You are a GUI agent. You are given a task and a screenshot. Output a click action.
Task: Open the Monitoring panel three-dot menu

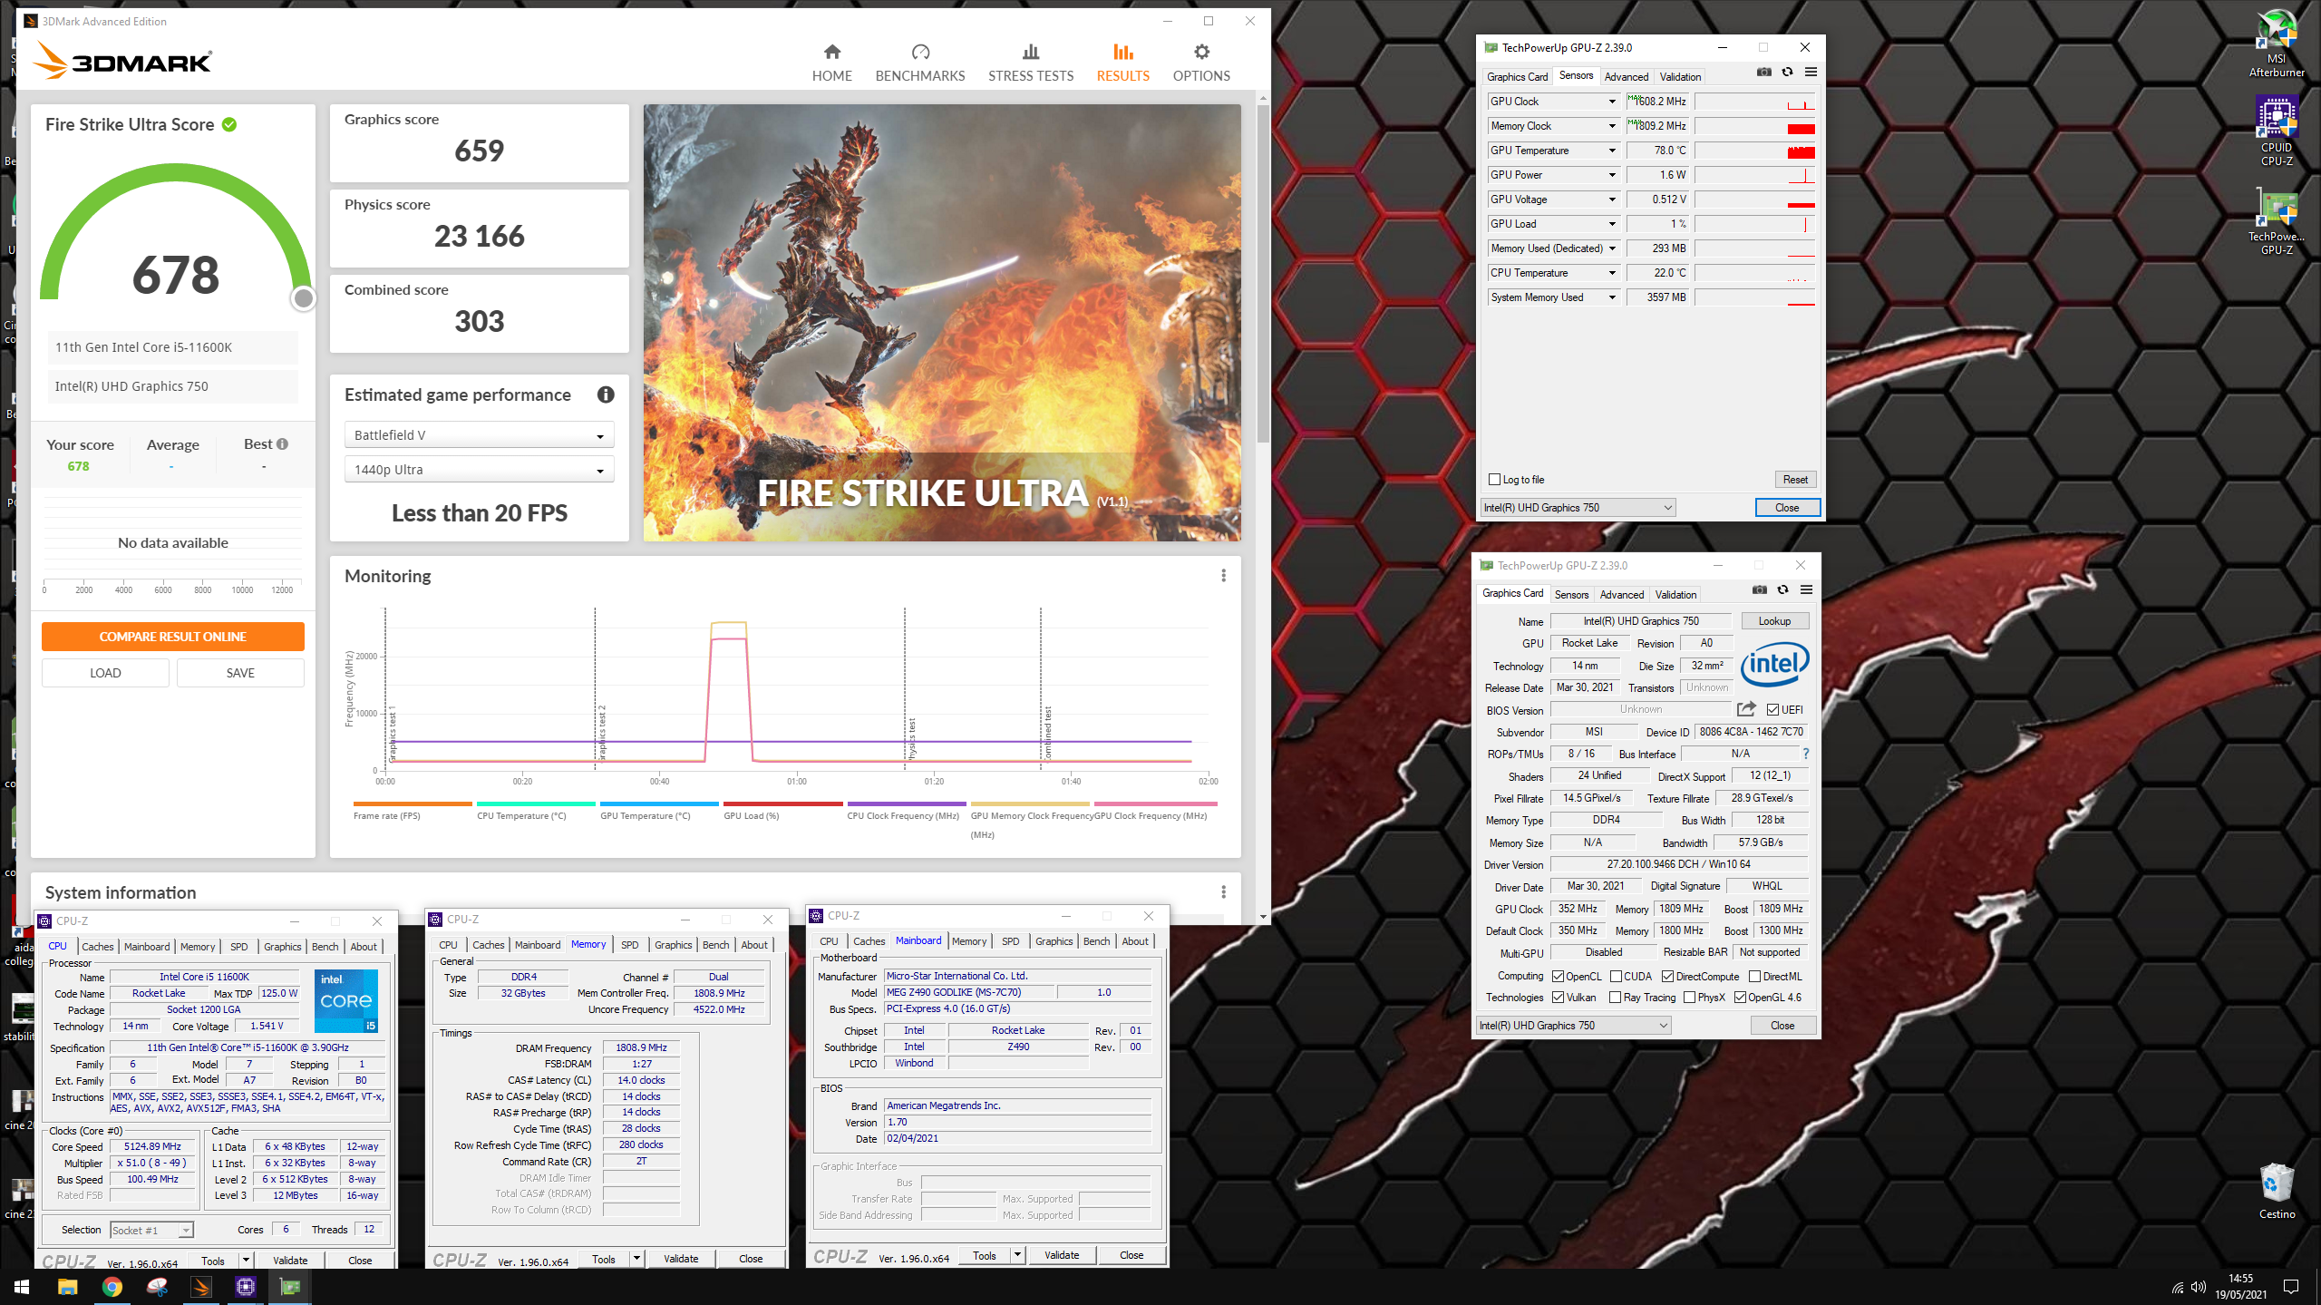1223,576
